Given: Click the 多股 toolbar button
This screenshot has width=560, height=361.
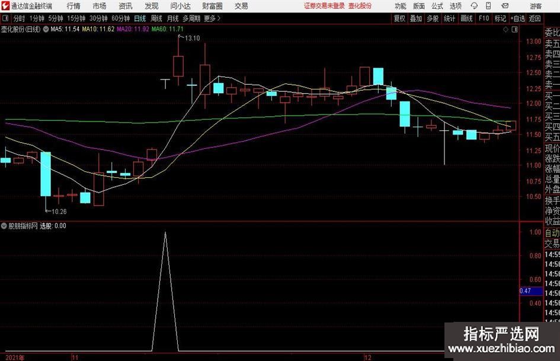Looking at the screenshot, I should coord(433,18).
